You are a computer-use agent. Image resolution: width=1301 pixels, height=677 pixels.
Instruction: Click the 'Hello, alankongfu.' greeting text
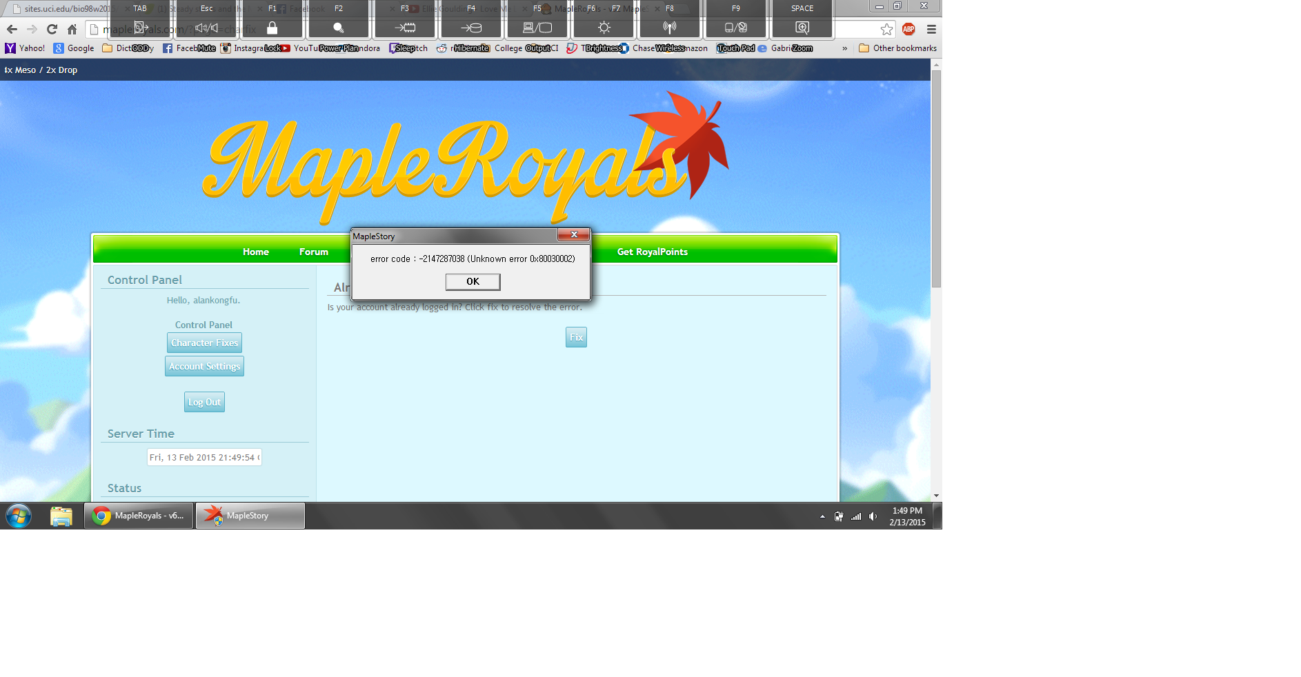click(x=203, y=301)
